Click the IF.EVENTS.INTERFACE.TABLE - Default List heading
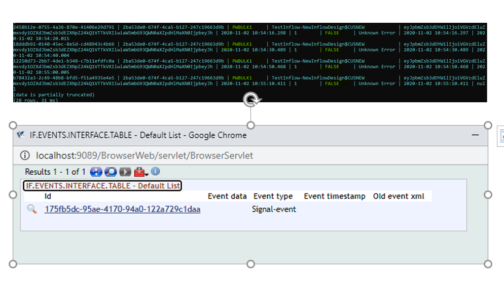The height and width of the screenshot is (281, 504). [x=102, y=186]
